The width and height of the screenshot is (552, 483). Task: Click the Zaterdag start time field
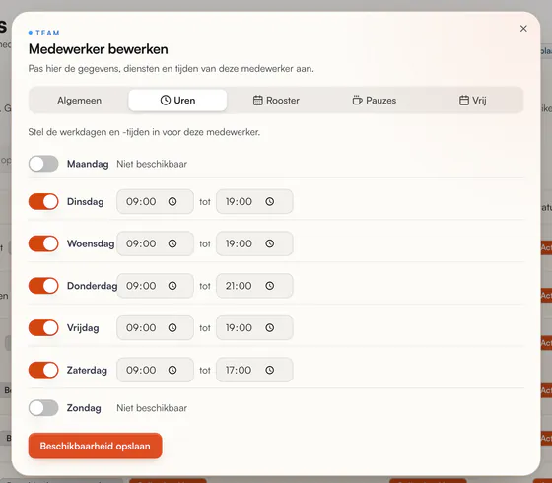point(156,370)
